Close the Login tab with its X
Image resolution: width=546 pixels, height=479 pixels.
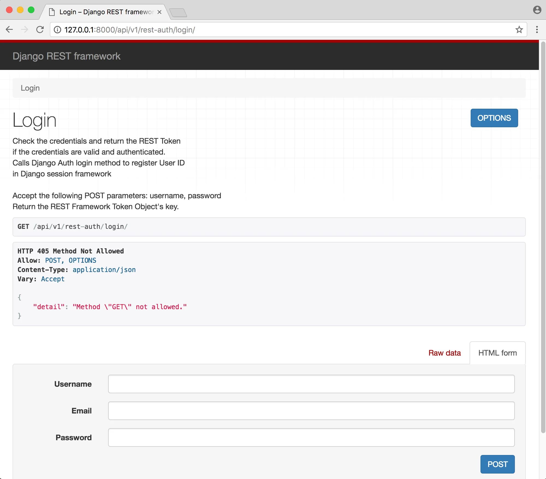pyautogui.click(x=159, y=12)
